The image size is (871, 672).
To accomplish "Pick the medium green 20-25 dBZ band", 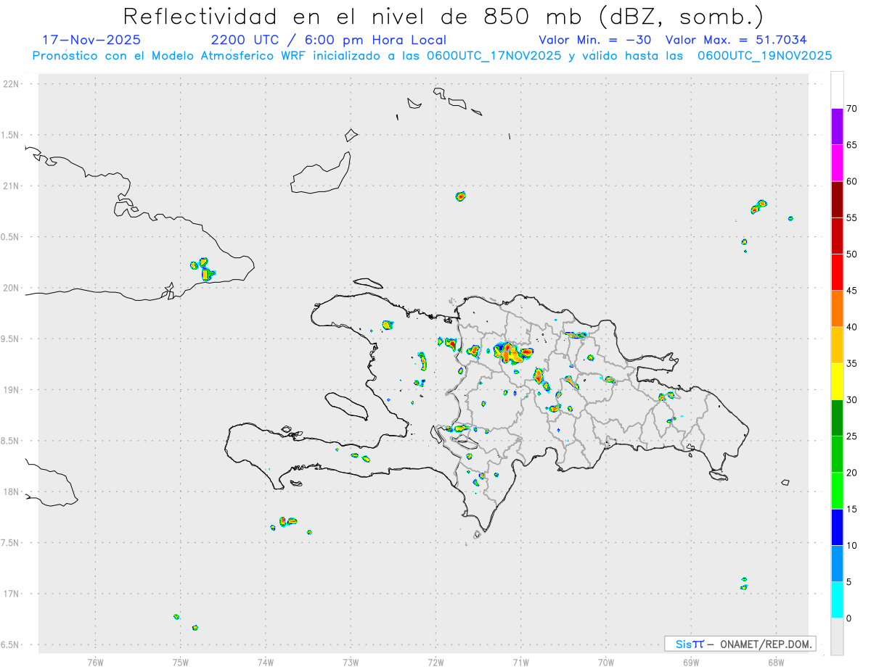I will pyautogui.click(x=837, y=455).
